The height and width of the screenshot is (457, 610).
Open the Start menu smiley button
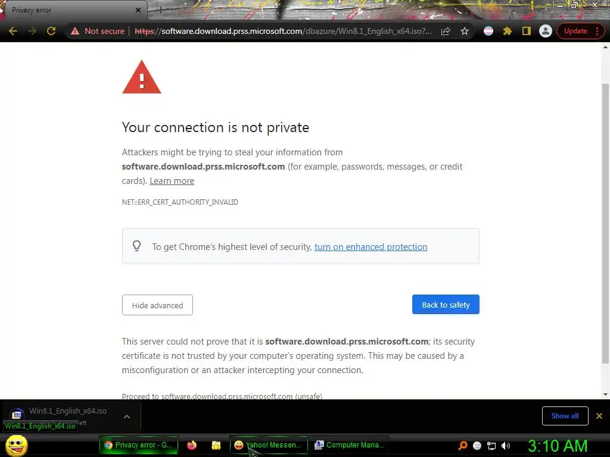[x=16, y=445]
